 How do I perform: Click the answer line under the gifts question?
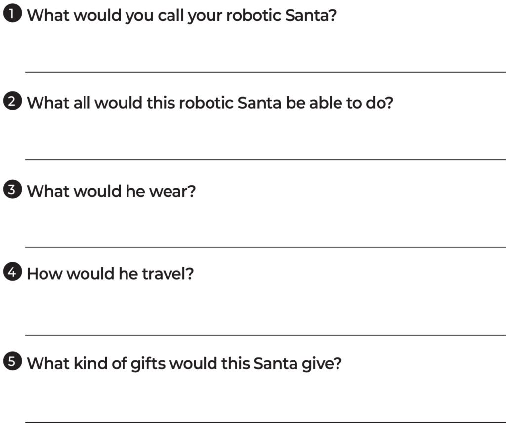coord(265,422)
